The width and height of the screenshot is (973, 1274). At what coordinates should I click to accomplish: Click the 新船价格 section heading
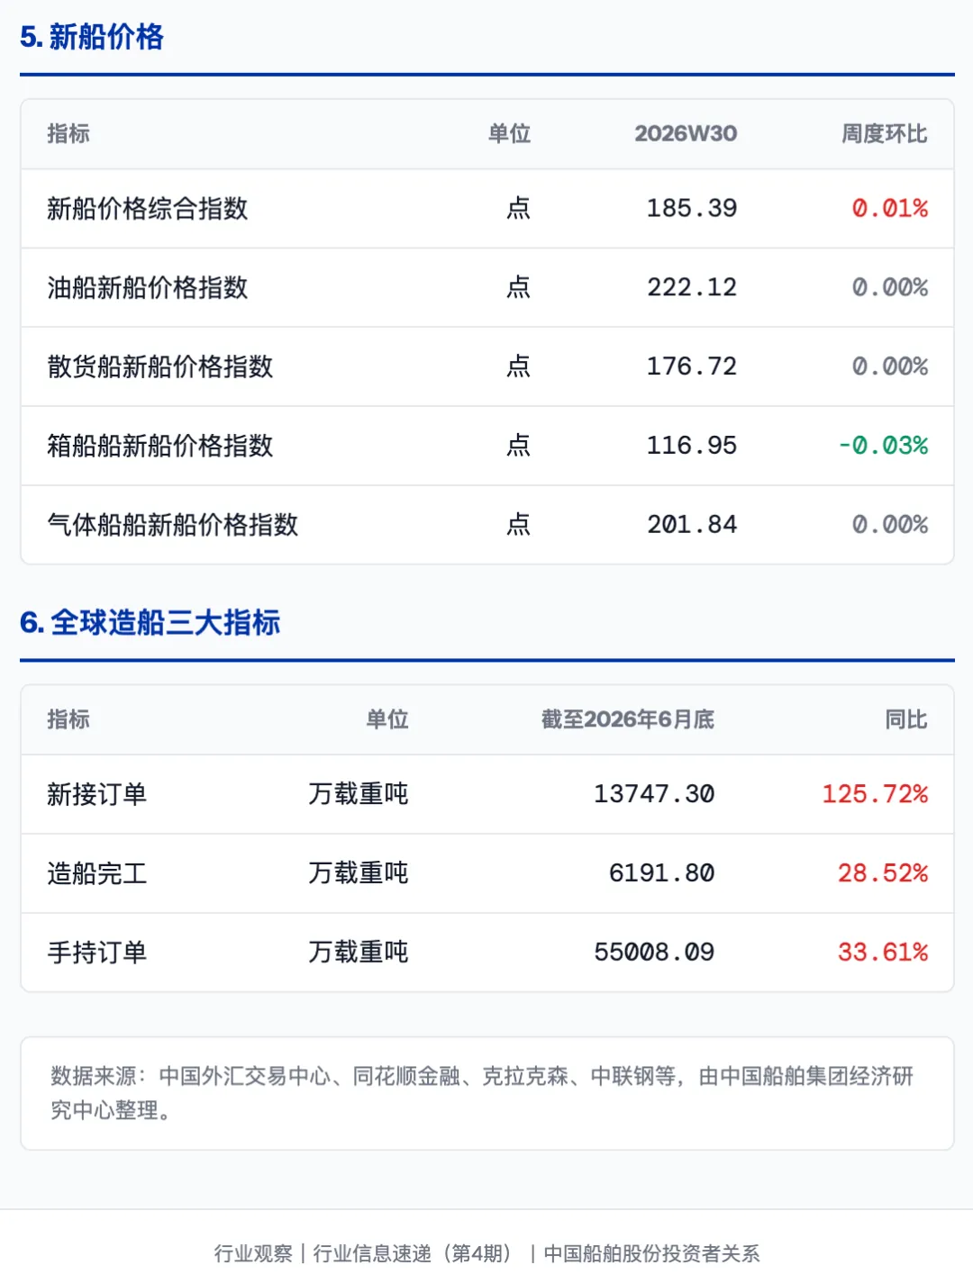(x=92, y=37)
